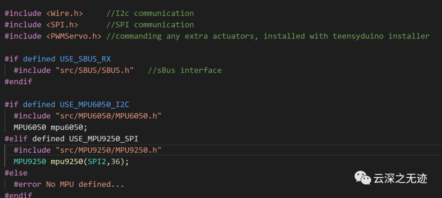Click the "//SPI communication" comment
The height and width of the screenshot is (198, 442).
coord(150,25)
